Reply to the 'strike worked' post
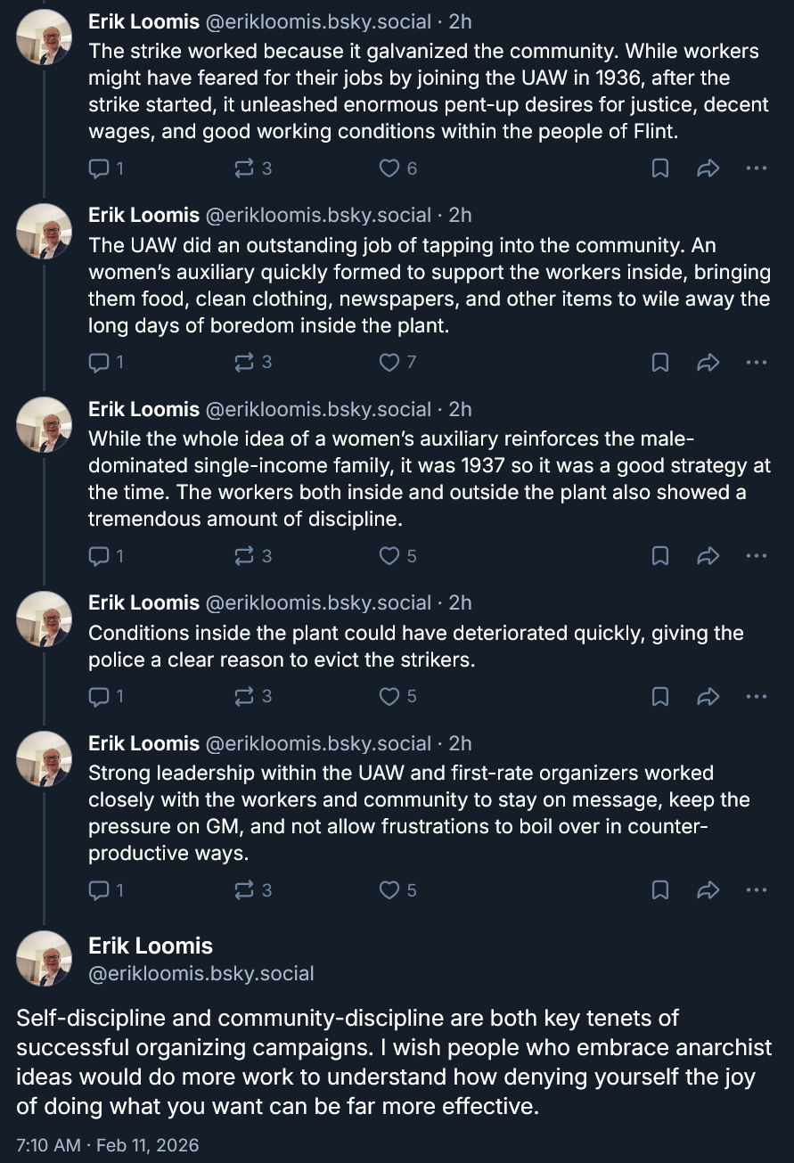794x1163 pixels. point(106,168)
